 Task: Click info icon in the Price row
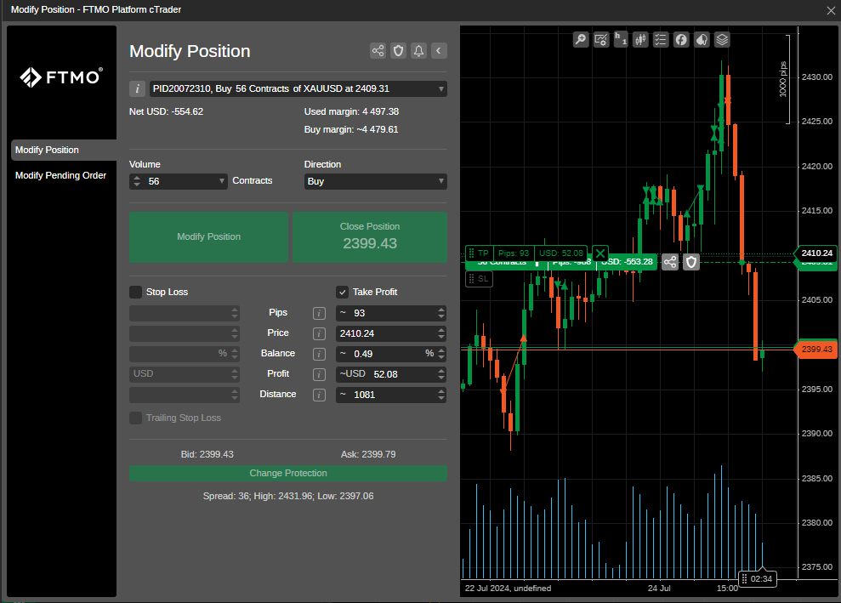[319, 333]
